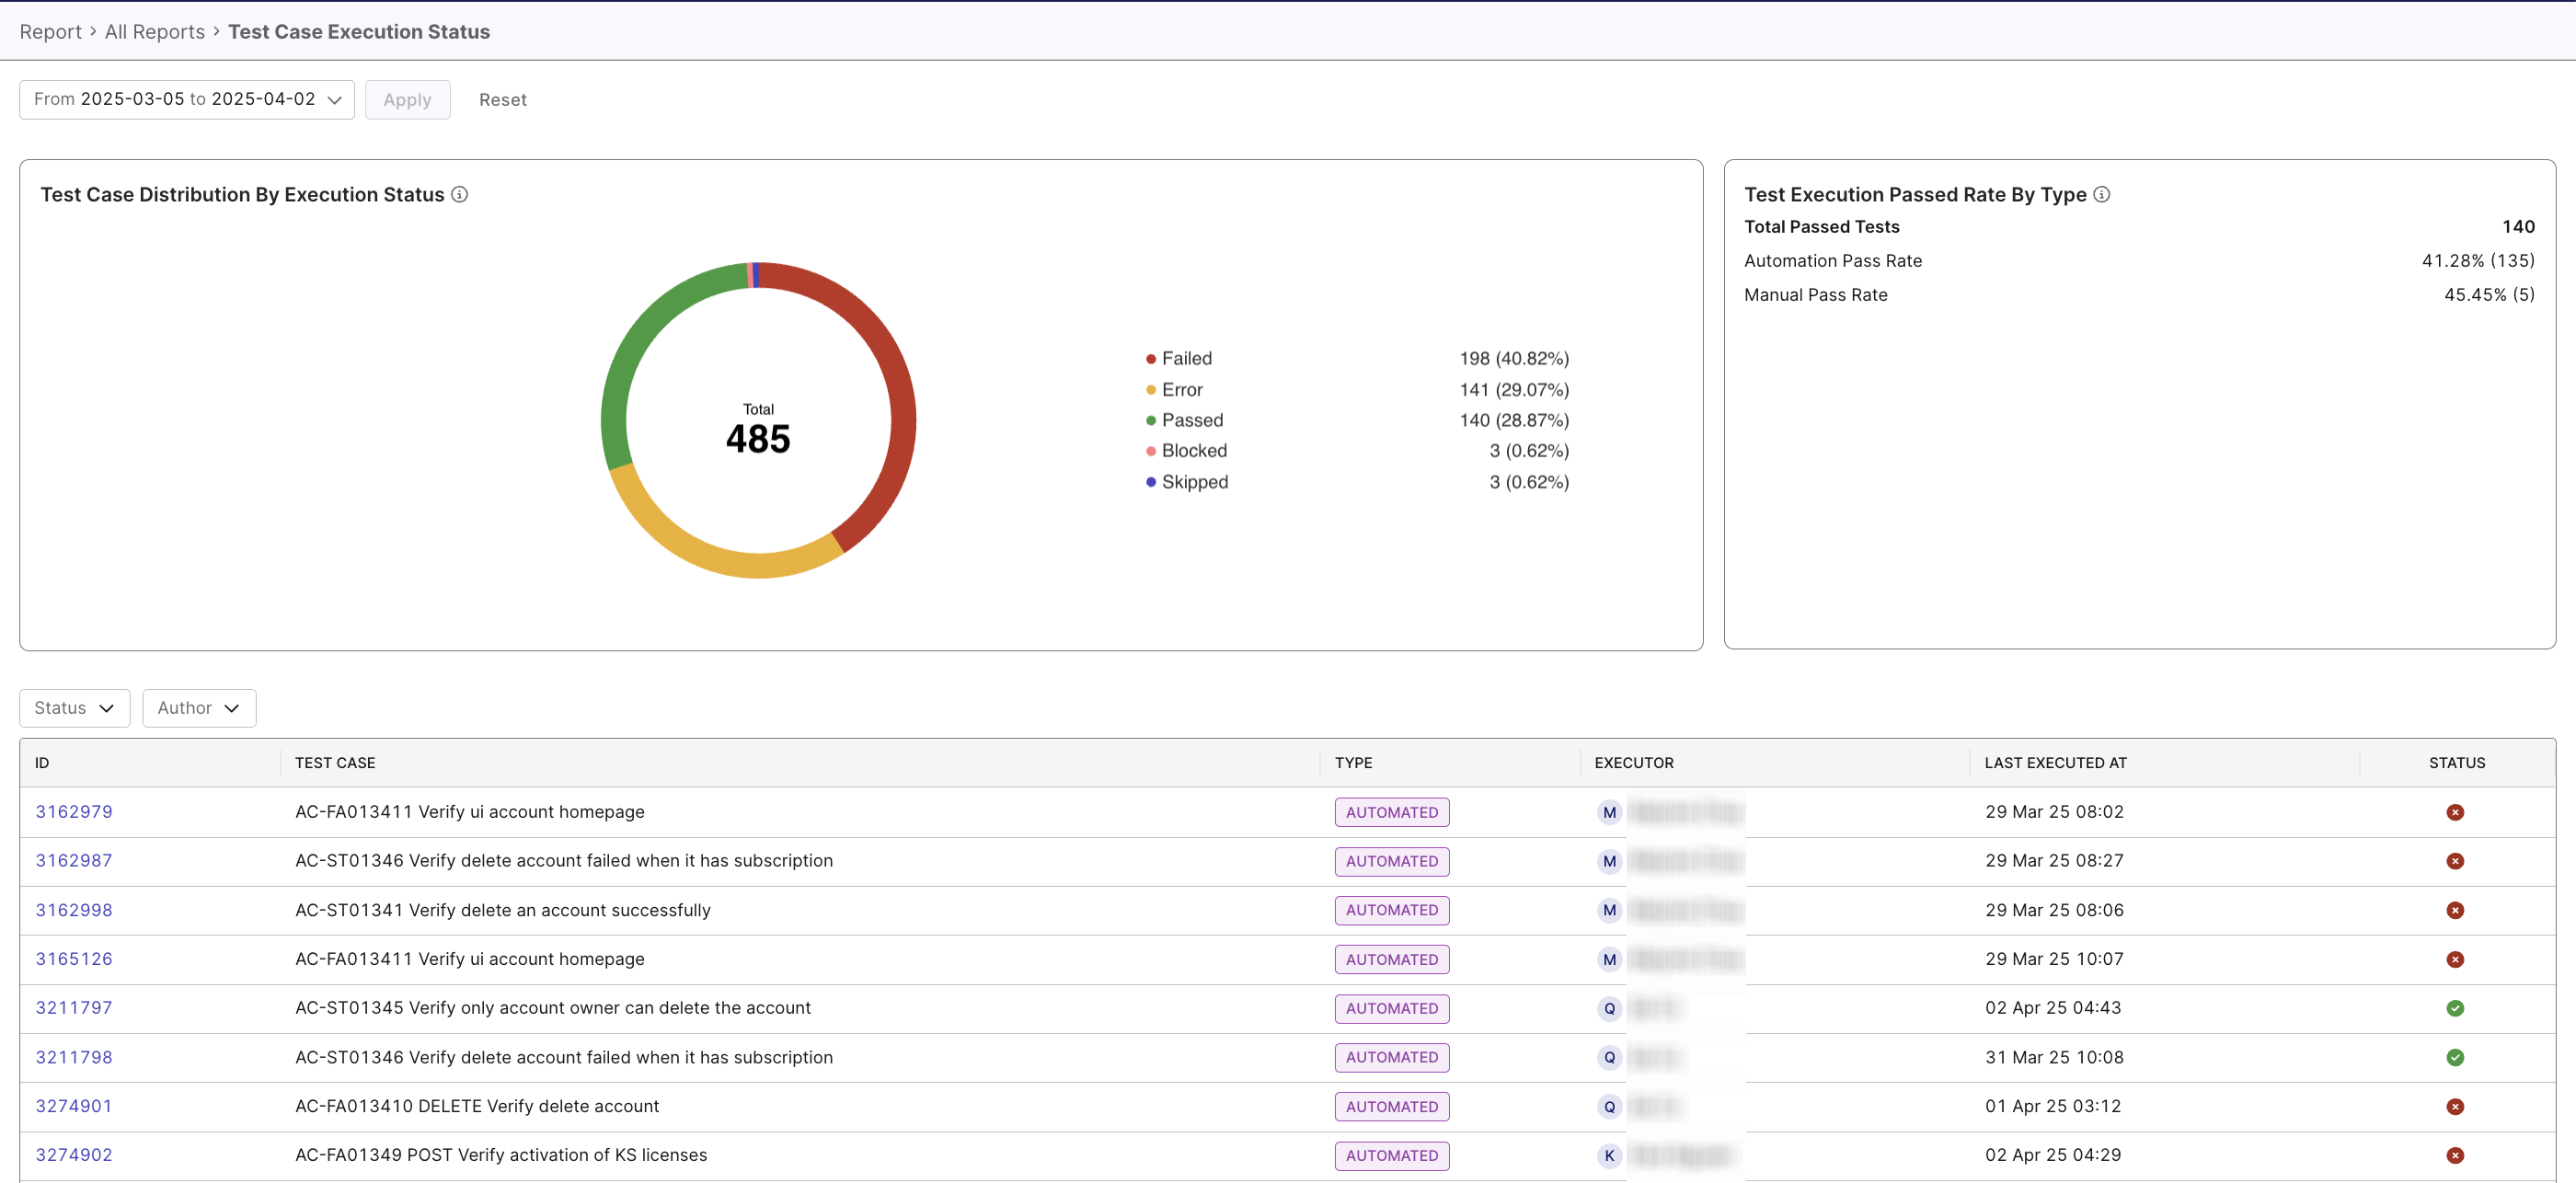Click the green passed icon on row 3211797
This screenshot has height=1183, width=2576.
tap(2456, 1008)
